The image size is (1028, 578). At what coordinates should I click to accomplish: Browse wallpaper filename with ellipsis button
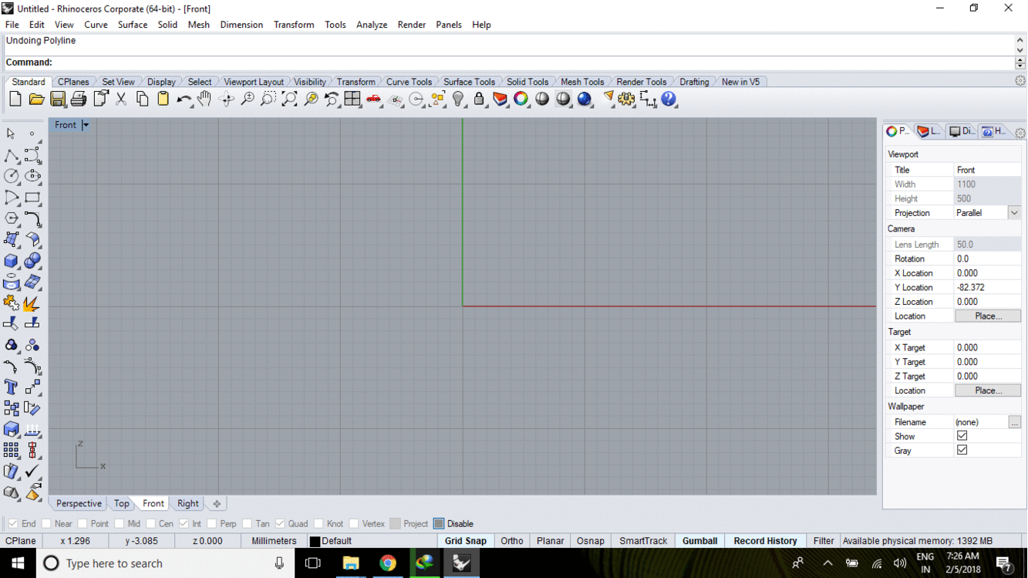point(1014,422)
